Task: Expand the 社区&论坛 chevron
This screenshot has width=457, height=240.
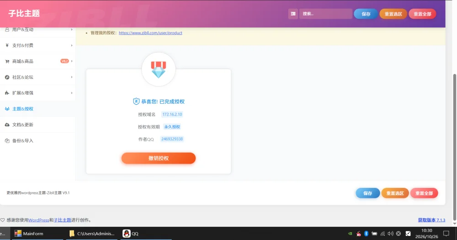Action: pyautogui.click(x=71, y=77)
